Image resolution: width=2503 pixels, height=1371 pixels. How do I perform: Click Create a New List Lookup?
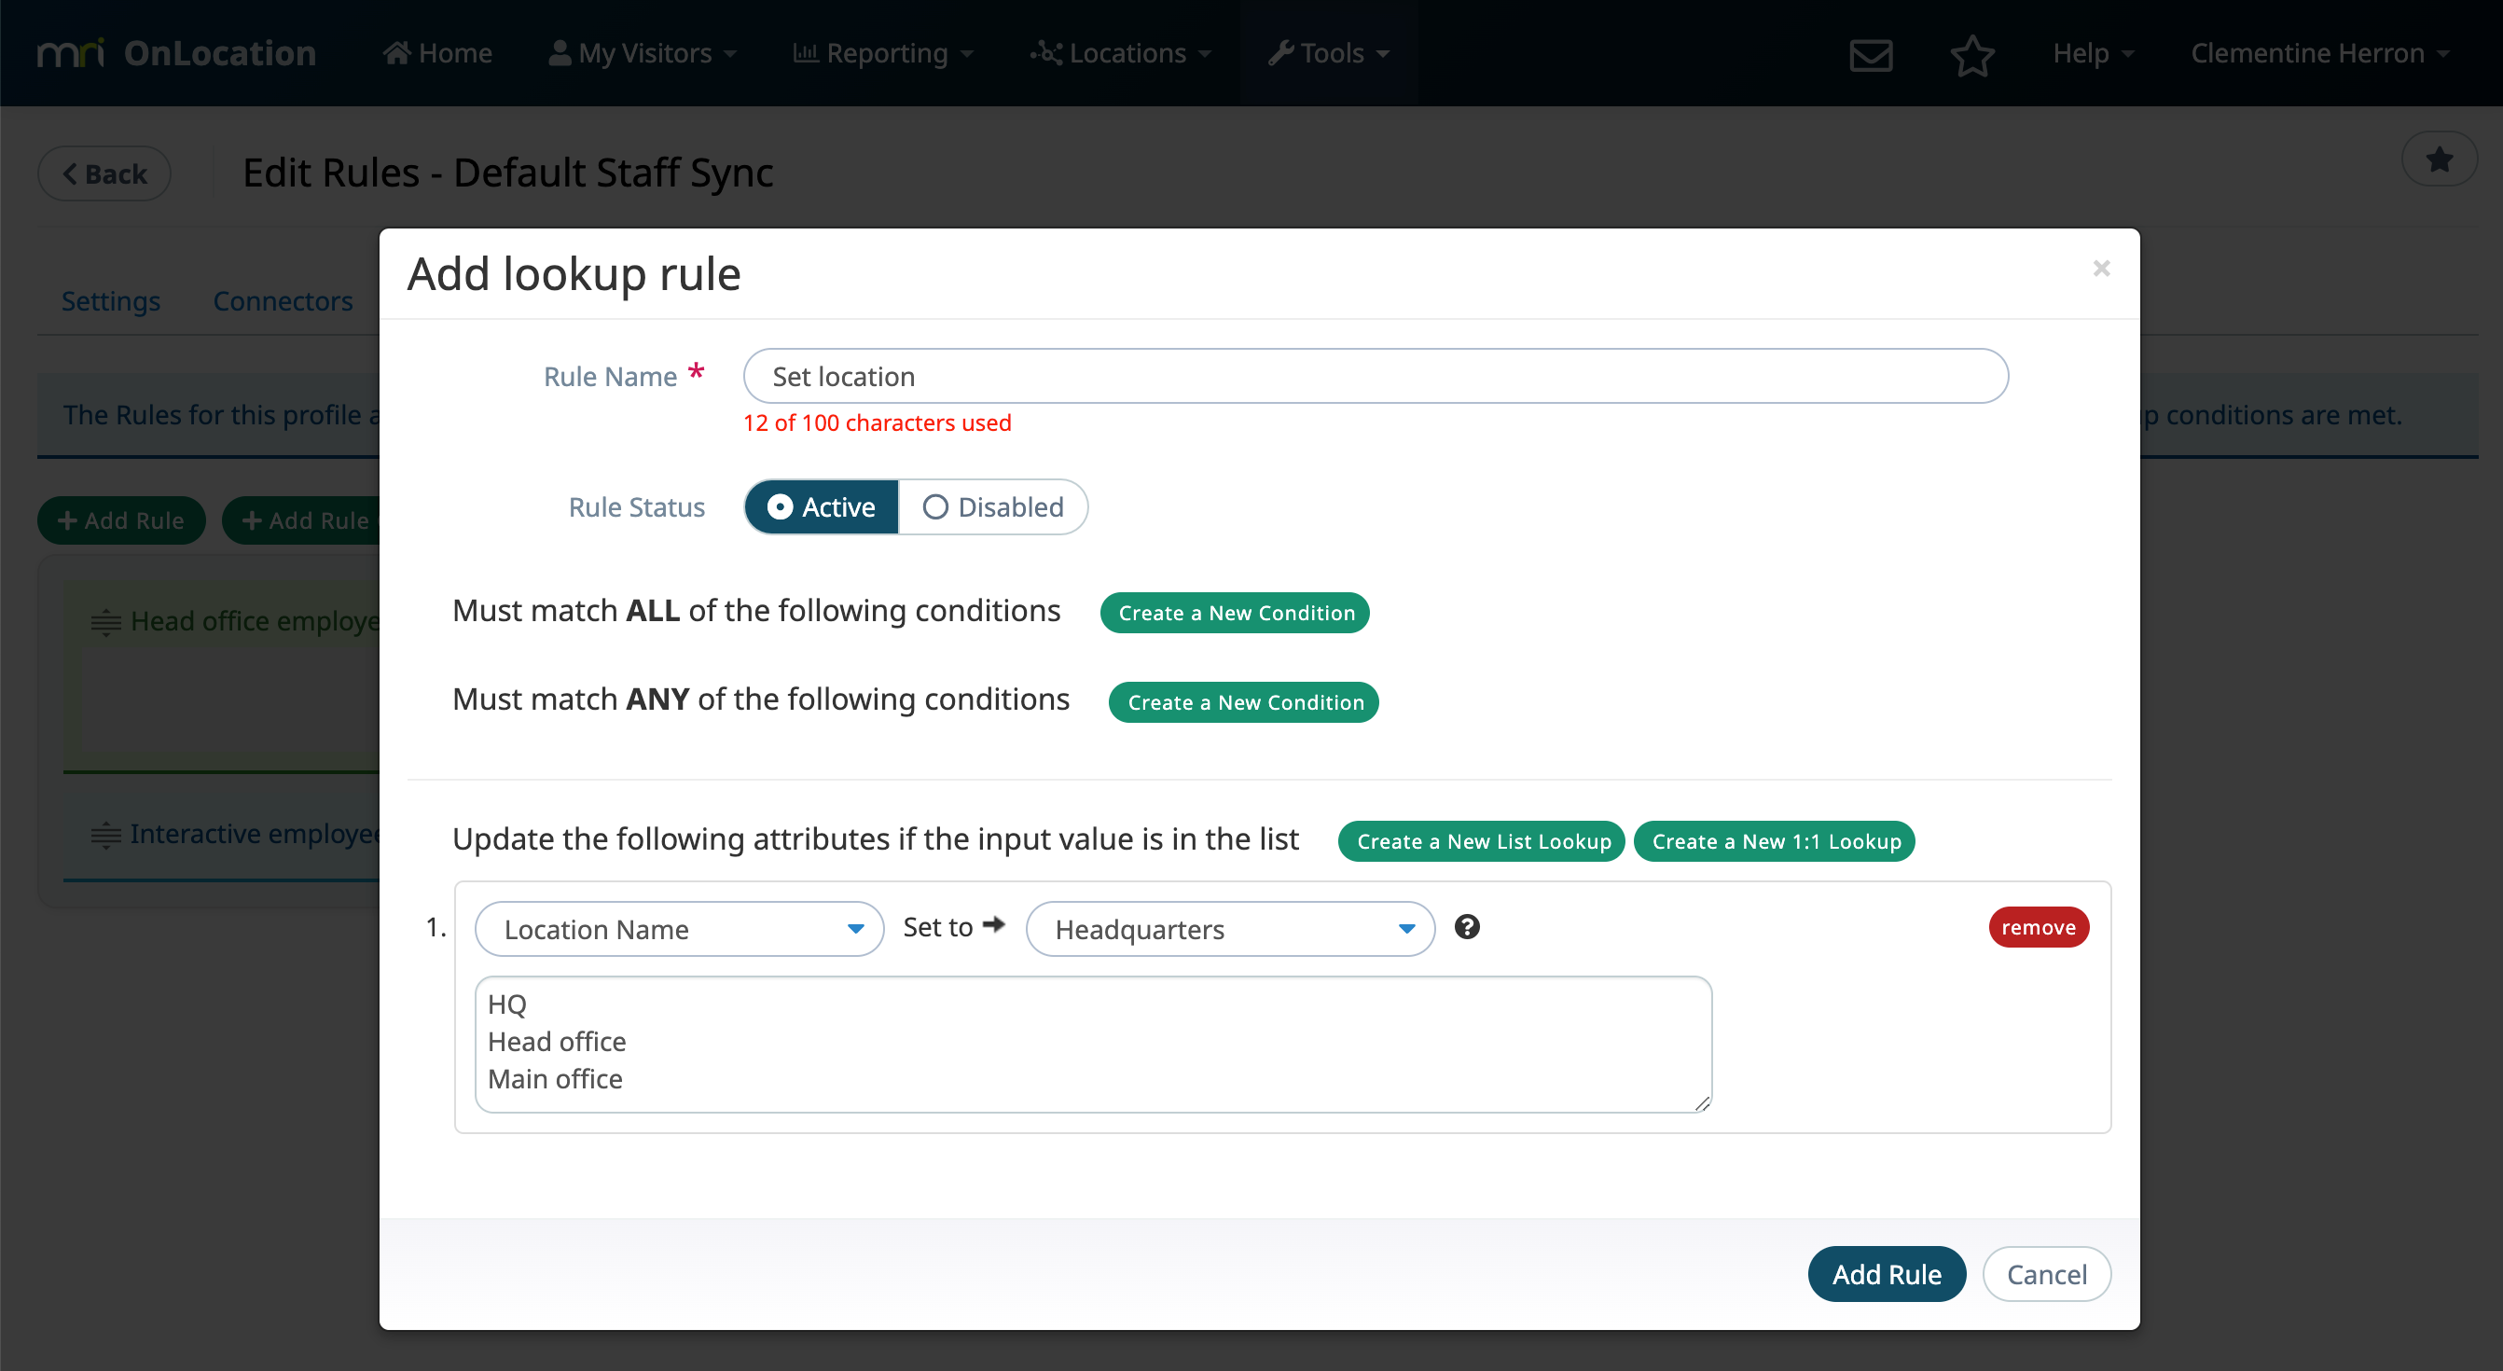[1482, 841]
